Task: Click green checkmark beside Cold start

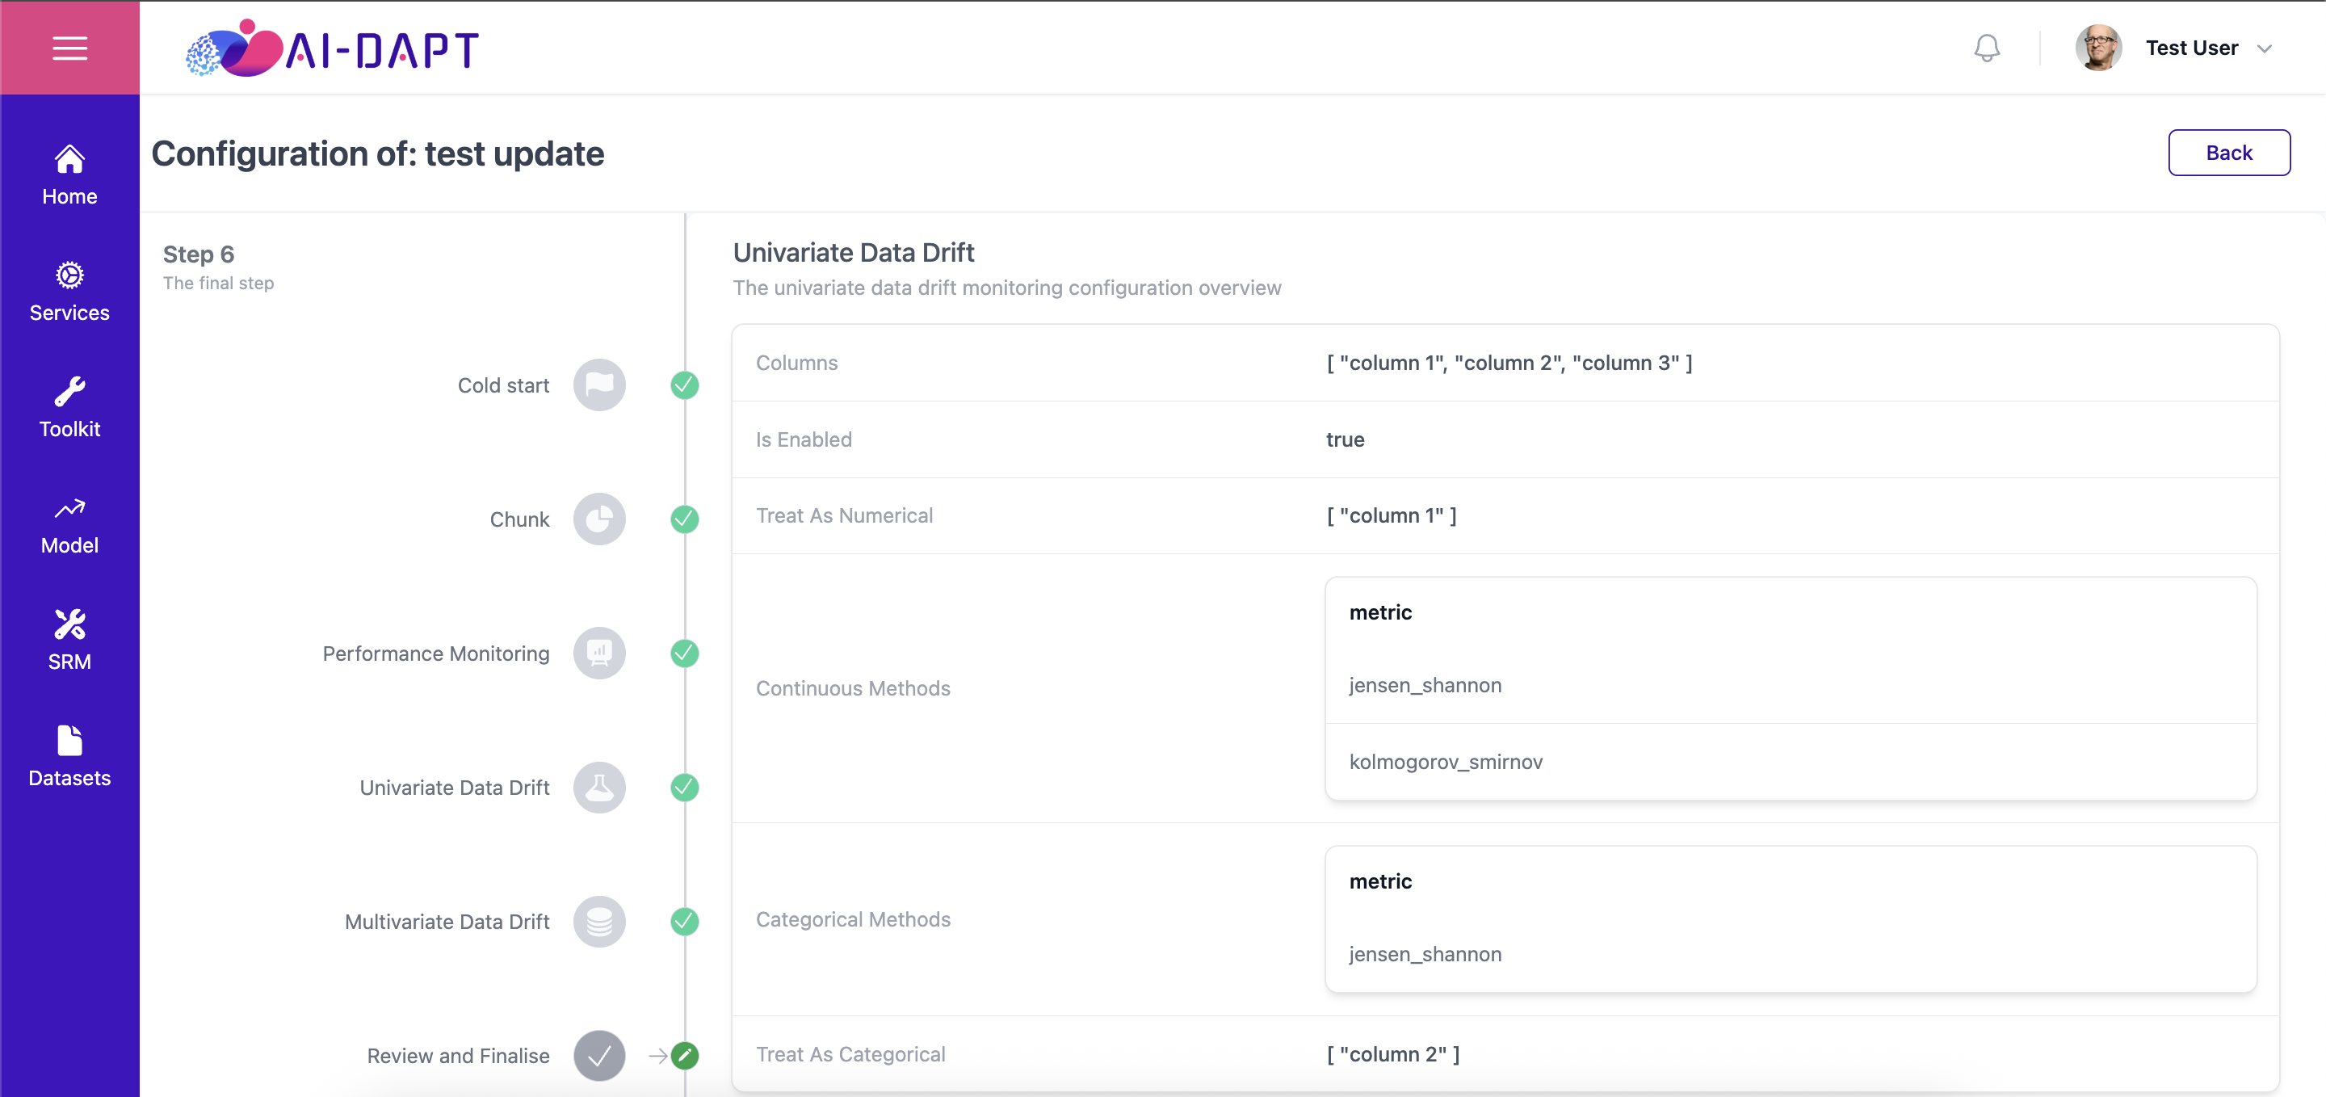Action: coord(684,385)
